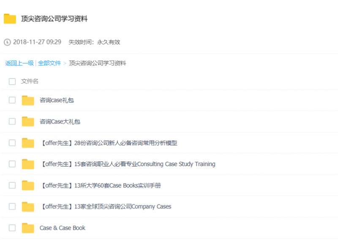Click the 失效时间: 永久有效 label
The height and width of the screenshot is (251, 338).
point(94,42)
